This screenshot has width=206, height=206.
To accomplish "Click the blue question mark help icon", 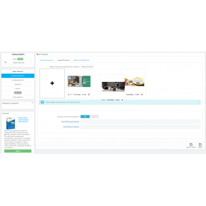I will [42, 102].
